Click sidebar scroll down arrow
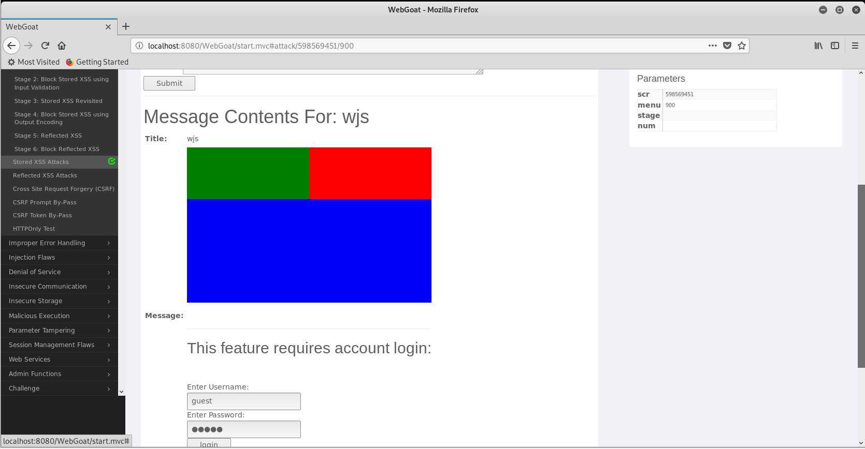The width and height of the screenshot is (865, 449). click(121, 392)
